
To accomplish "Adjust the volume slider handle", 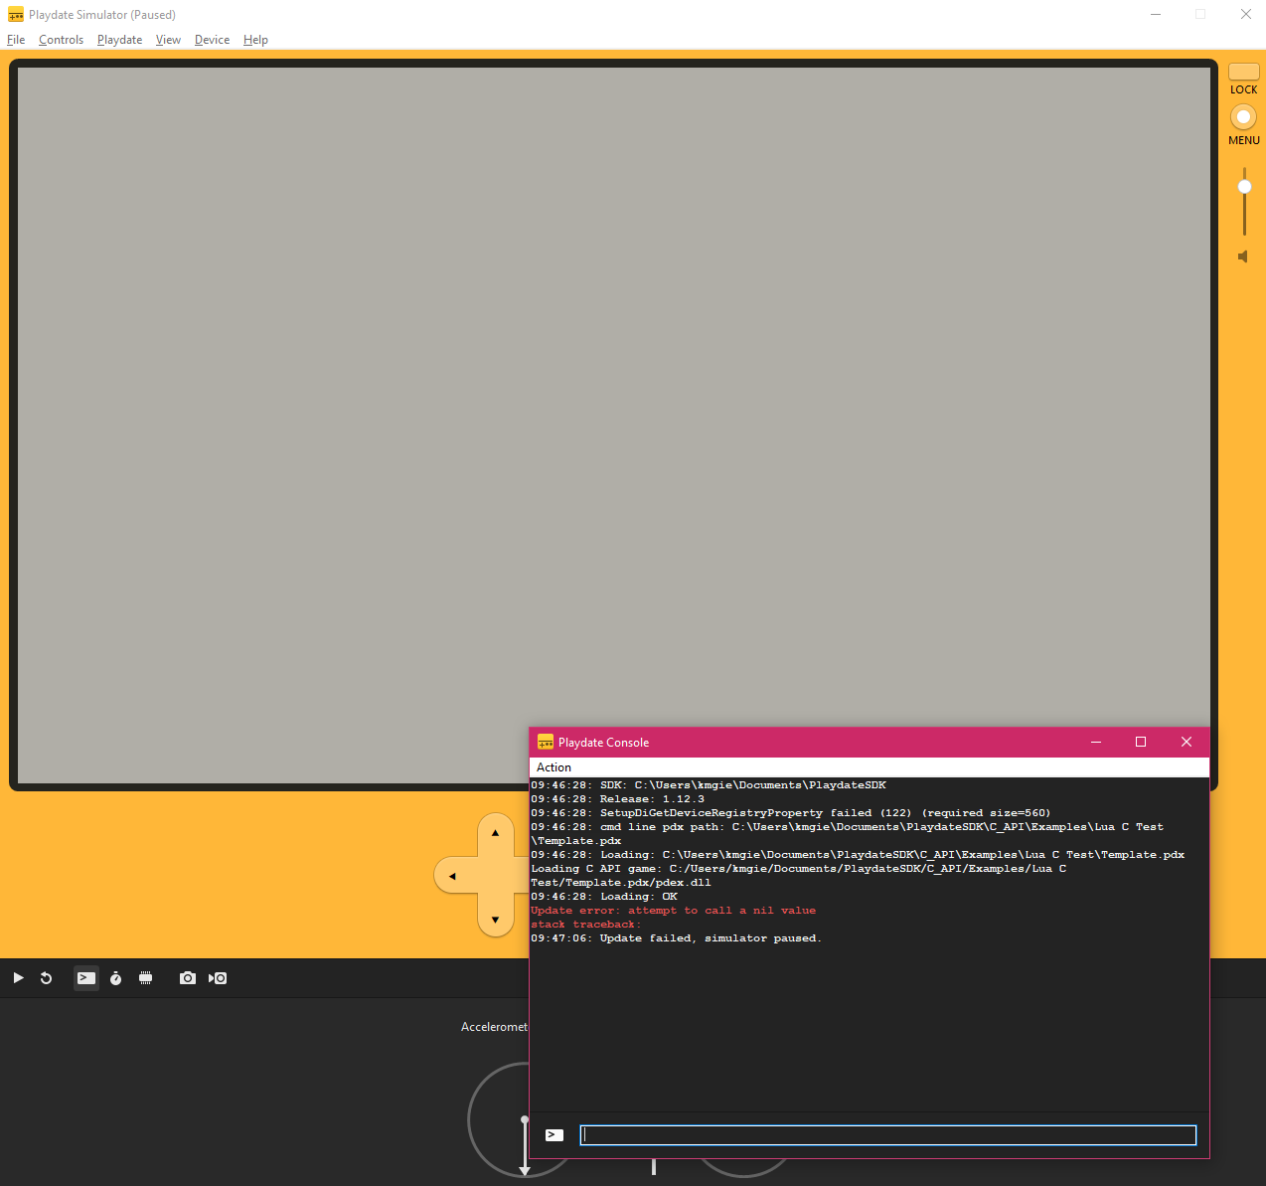I will point(1244,187).
